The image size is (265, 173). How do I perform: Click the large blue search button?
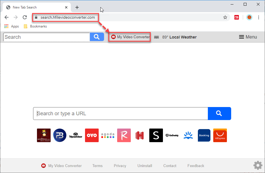click(220, 114)
